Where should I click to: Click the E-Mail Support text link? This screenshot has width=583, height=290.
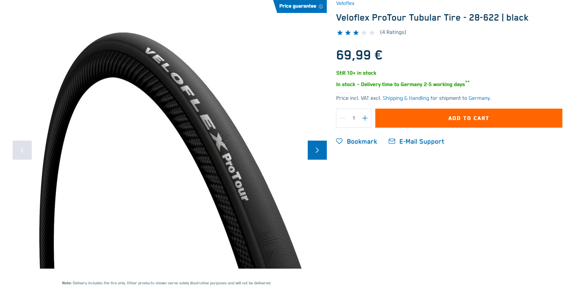tap(422, 141)
